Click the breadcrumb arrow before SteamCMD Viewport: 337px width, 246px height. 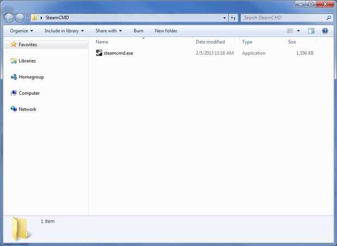[41, 18]
